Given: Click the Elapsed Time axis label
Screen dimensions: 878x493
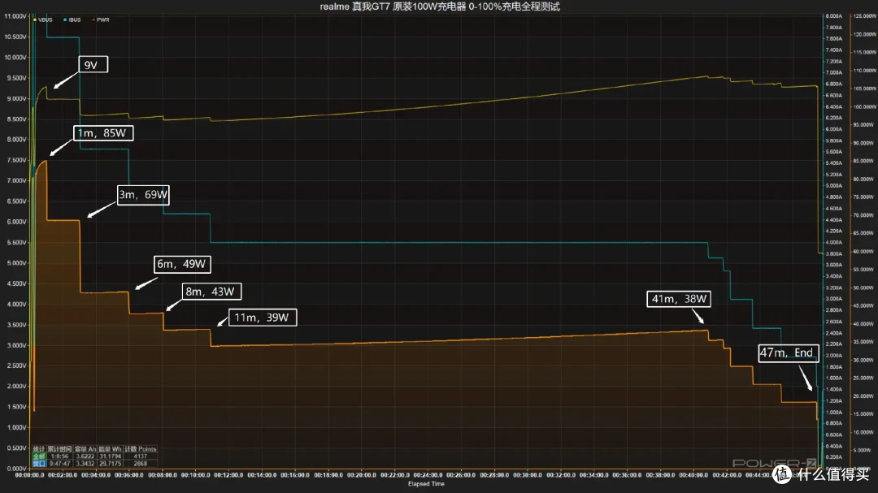Looking at the screenshot, I should click(x=426, y=484).
